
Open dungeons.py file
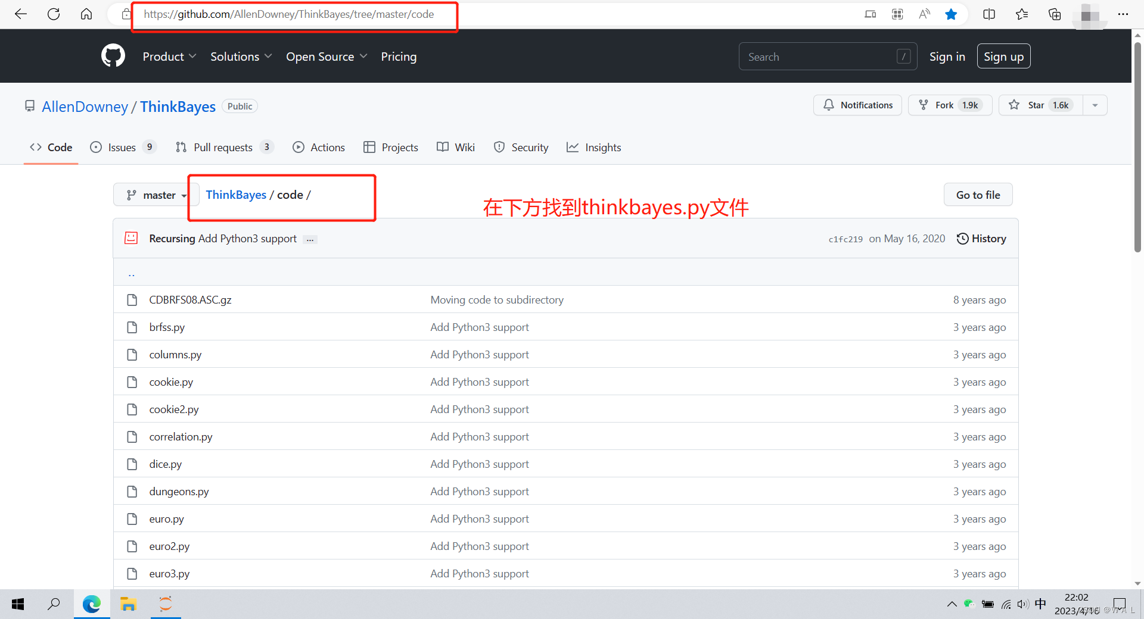(x=179, y=492)
